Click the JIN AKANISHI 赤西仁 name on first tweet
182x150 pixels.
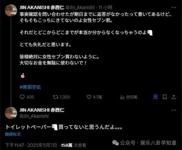(42, 8)
